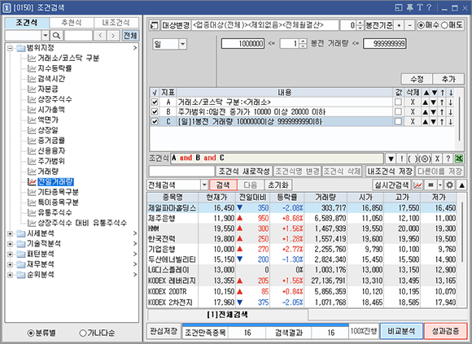Open 성과검증 performance verification
Image resolution: width=472 pixels, height=344 pixels.
445,331
